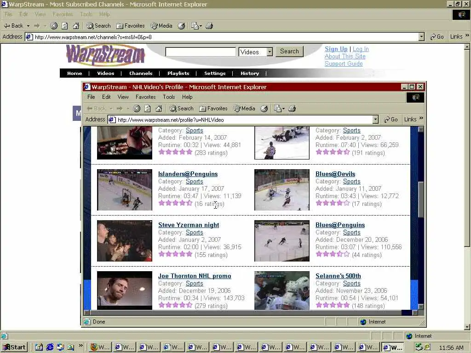Open Edit menu in NHLVideo profile window
The width and height of the screenshot is (471, 353).
(x=106, y=97)
